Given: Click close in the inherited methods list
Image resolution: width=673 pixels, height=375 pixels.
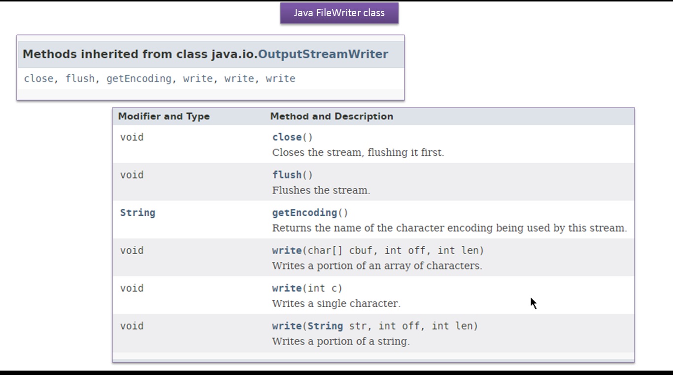Looking at the screenshot, I should [38, 79].
